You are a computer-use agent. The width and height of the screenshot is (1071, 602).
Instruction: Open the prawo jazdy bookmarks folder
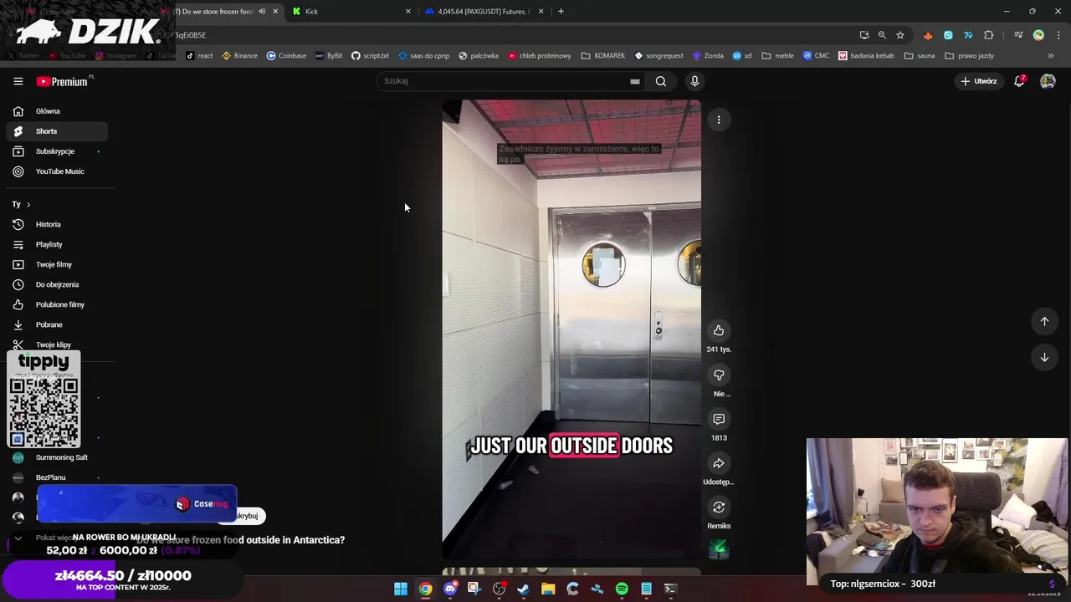coord(970,56)
